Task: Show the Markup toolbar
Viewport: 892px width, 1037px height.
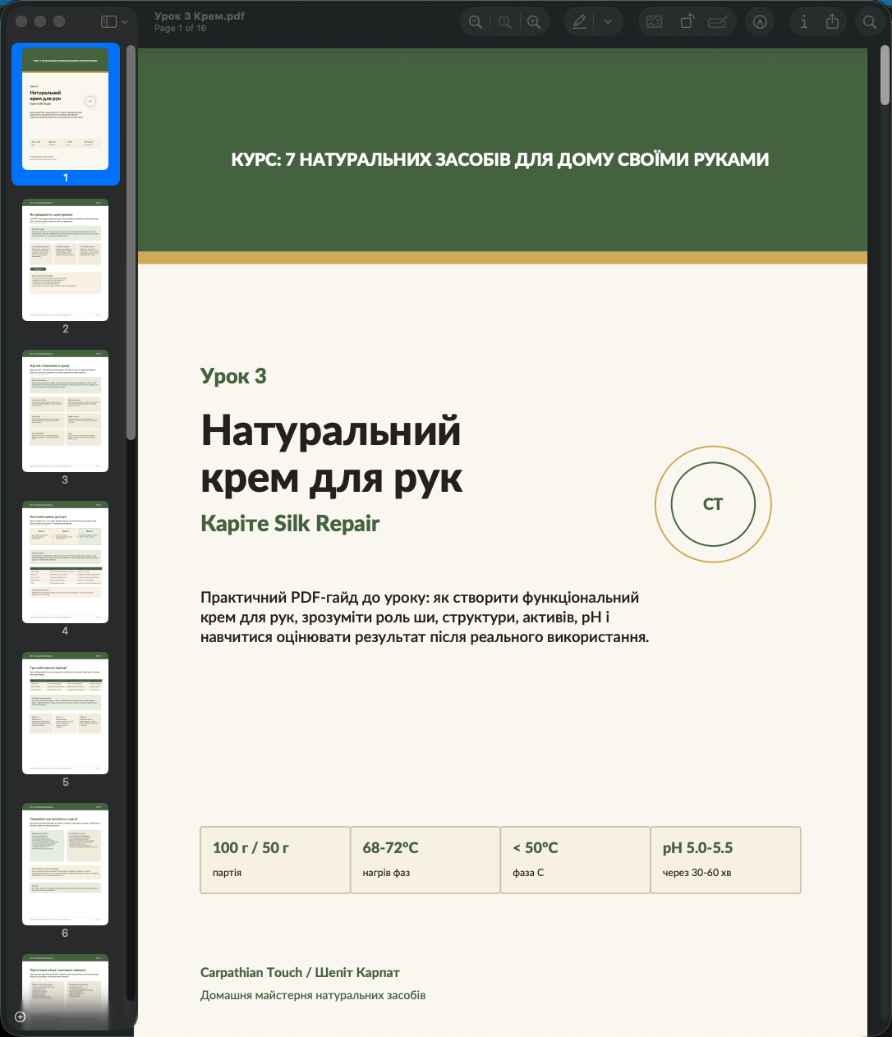Action: pyautogui.click(x=760, y=22)
